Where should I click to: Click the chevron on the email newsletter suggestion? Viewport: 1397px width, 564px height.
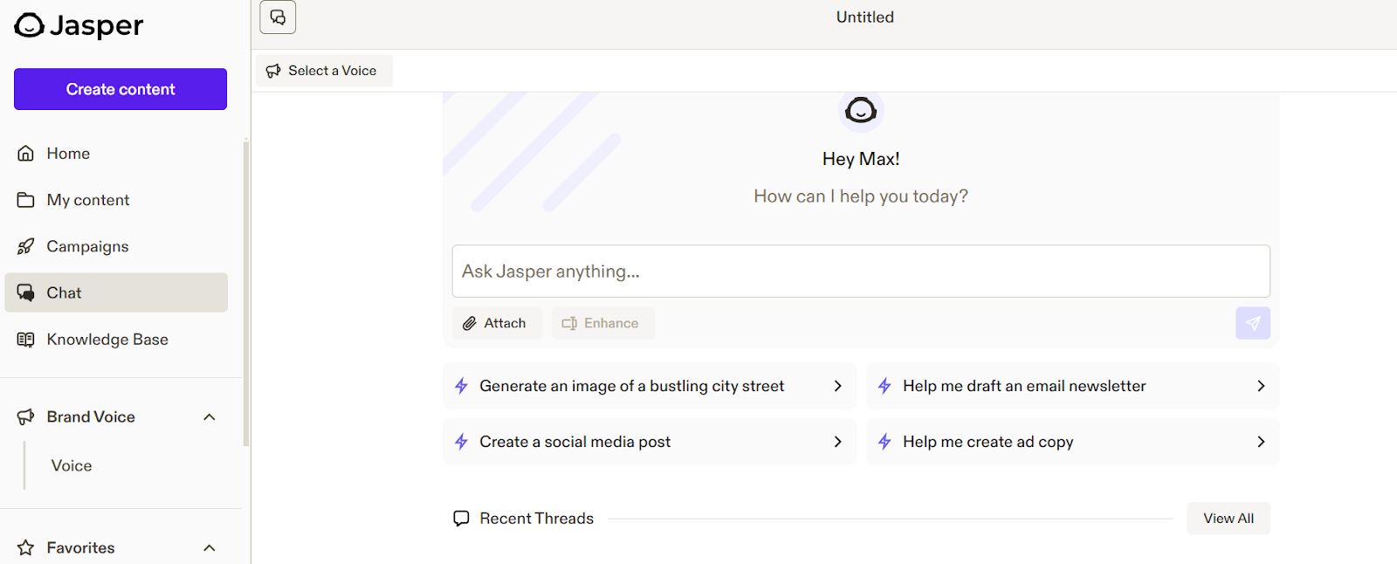pyautogui.click(x=1261, y=386)
